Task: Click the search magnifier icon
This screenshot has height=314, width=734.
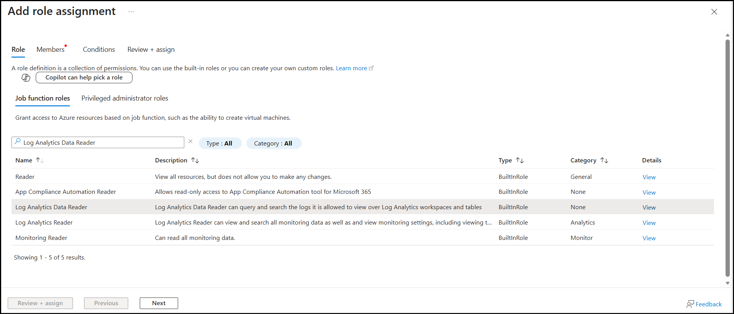Action: 18,142
